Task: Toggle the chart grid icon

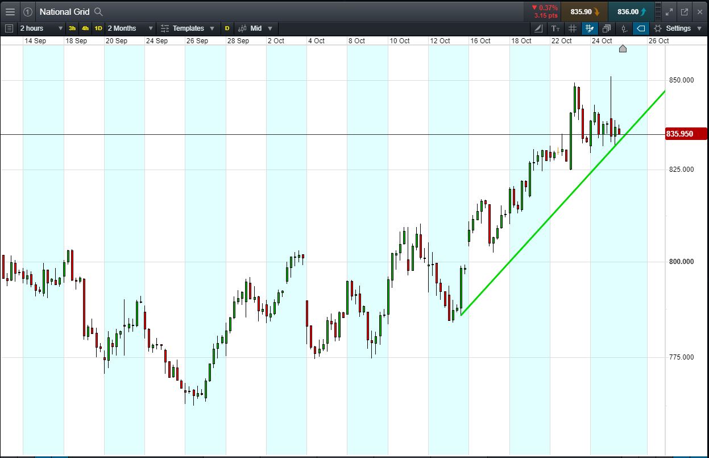Action: pyautogui.click(x=573, y=28)
